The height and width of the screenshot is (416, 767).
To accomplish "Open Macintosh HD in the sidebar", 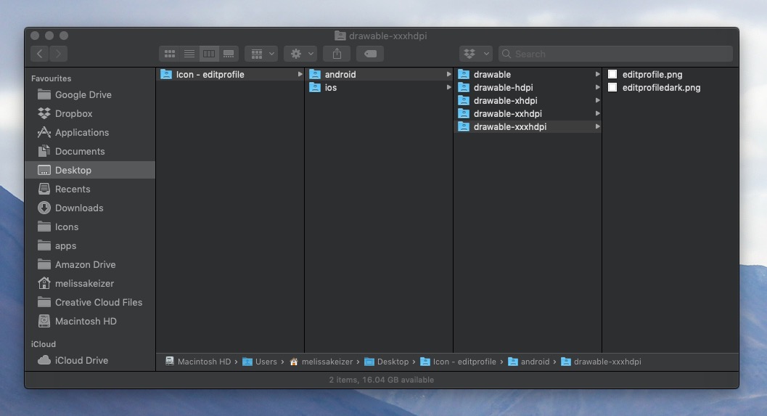I will pos(91,321).
